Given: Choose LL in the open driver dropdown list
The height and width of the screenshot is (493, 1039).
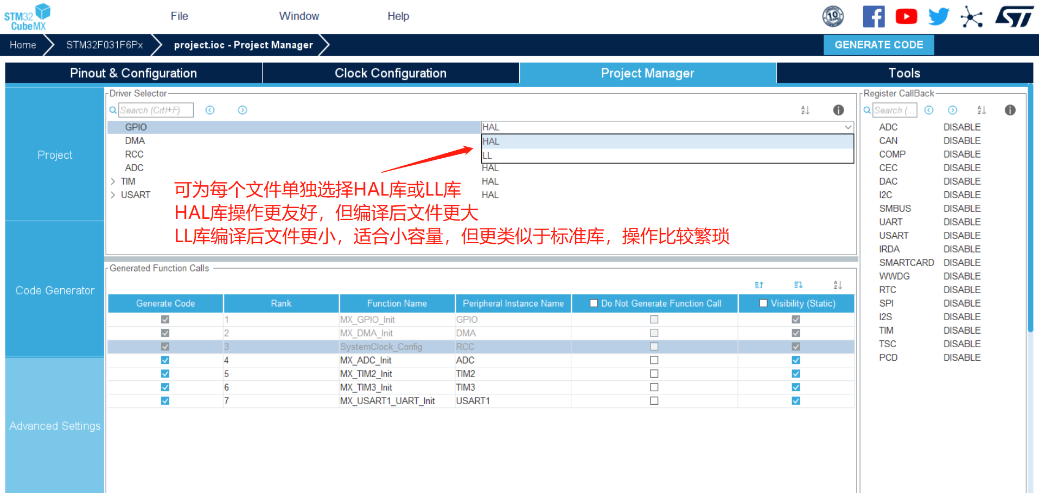Looking at the screenshot, I should (667, 155).
